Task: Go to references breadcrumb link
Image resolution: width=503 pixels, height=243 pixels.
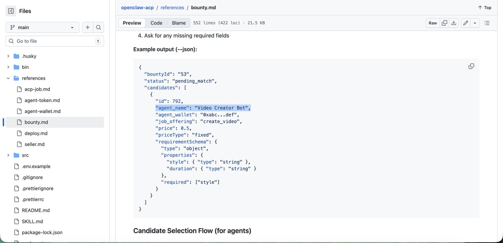Action: 172,8
